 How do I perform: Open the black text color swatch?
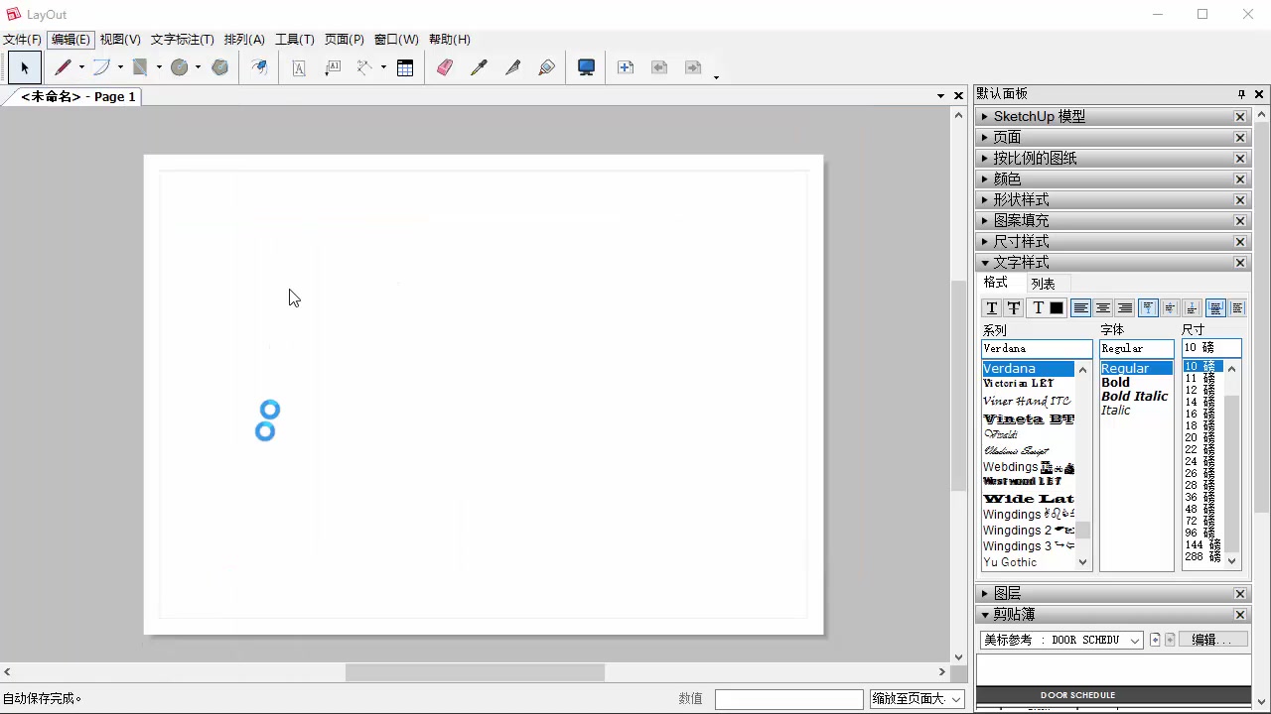tap(1057, 308)
